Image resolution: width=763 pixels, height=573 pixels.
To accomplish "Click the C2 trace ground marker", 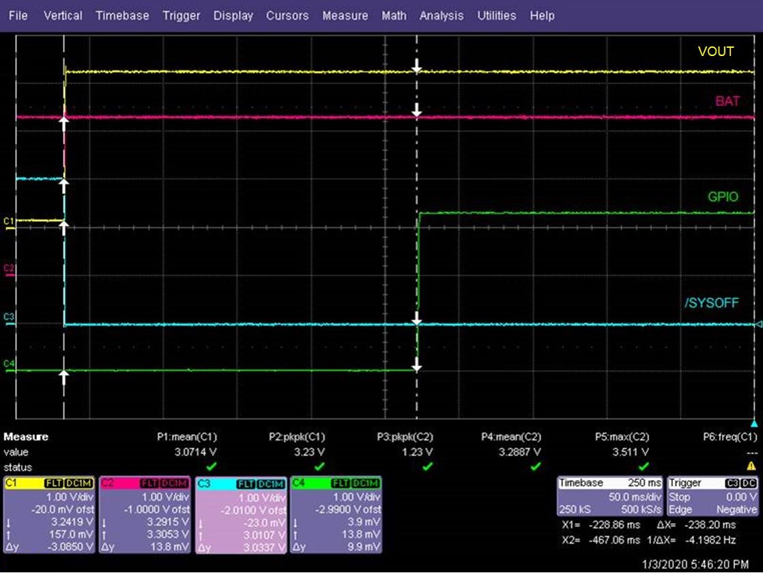I will click(x=8, y=268).
